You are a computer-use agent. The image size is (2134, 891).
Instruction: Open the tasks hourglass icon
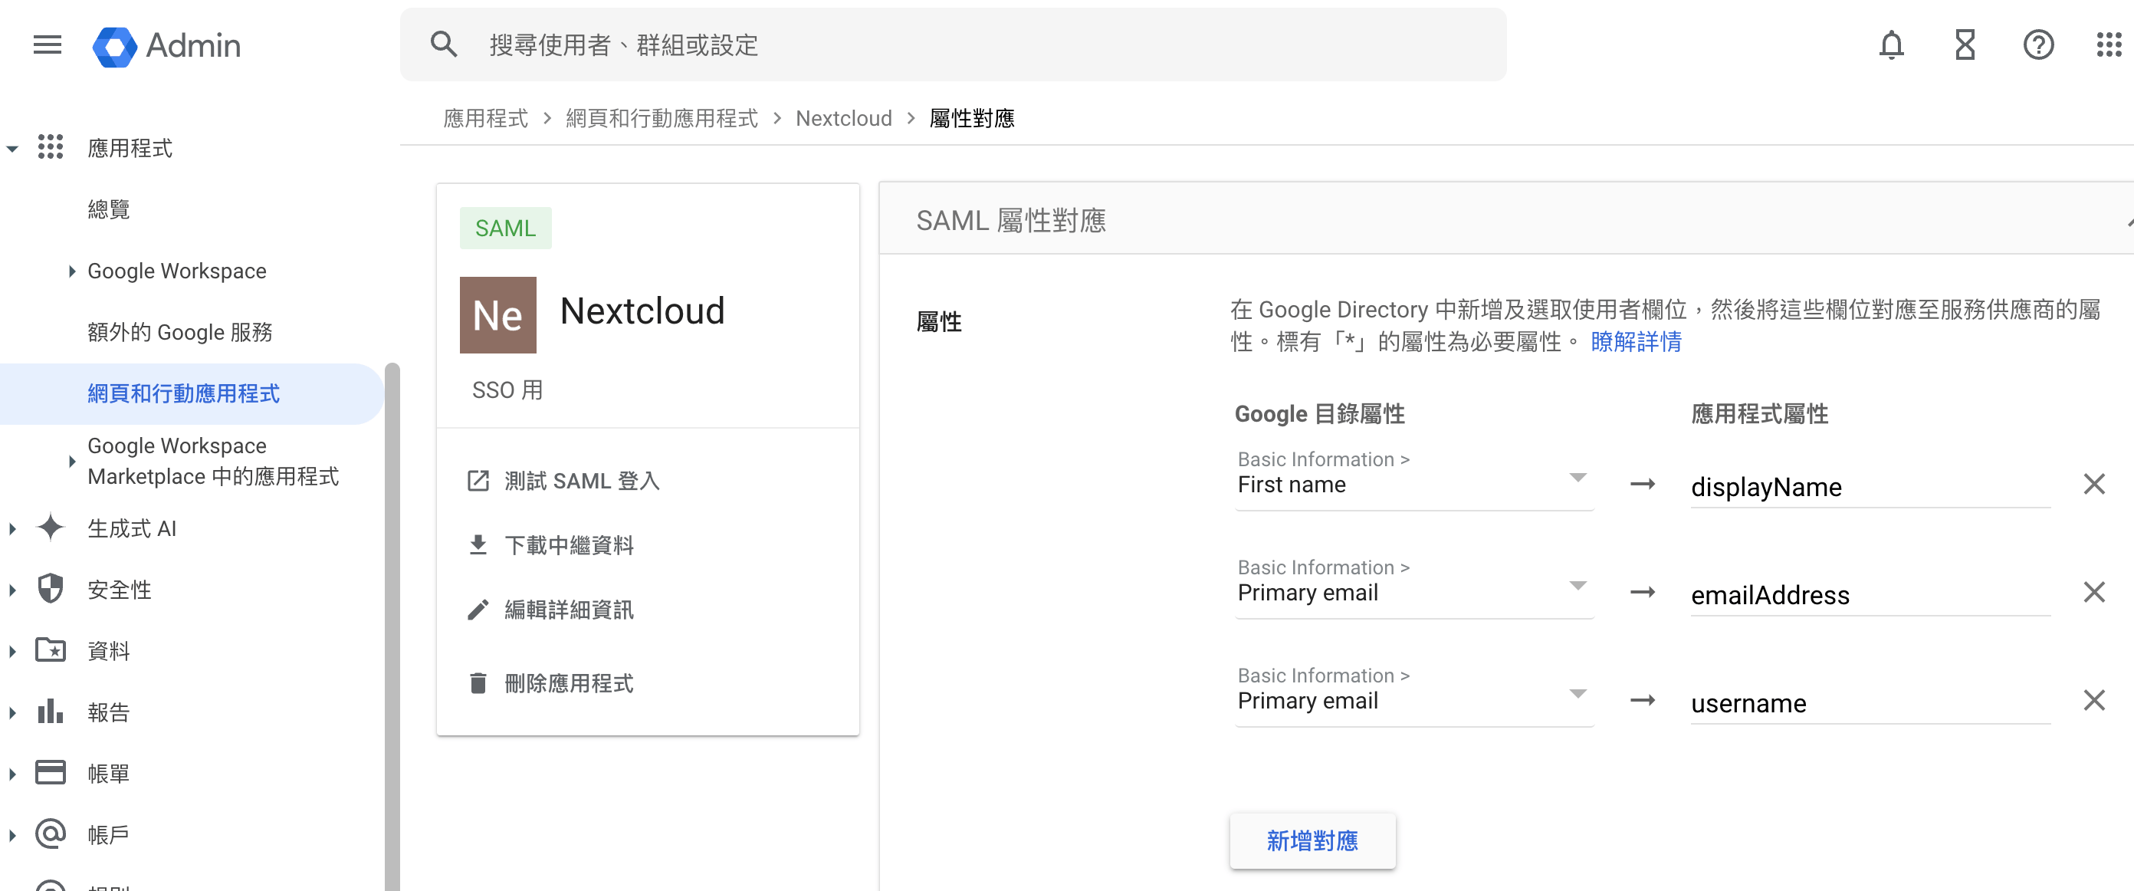coord(1965,44)
